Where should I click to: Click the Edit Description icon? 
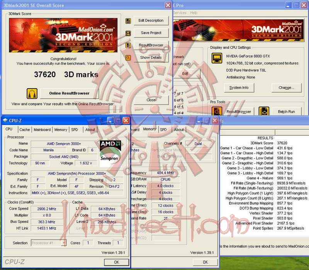point(128,21)
